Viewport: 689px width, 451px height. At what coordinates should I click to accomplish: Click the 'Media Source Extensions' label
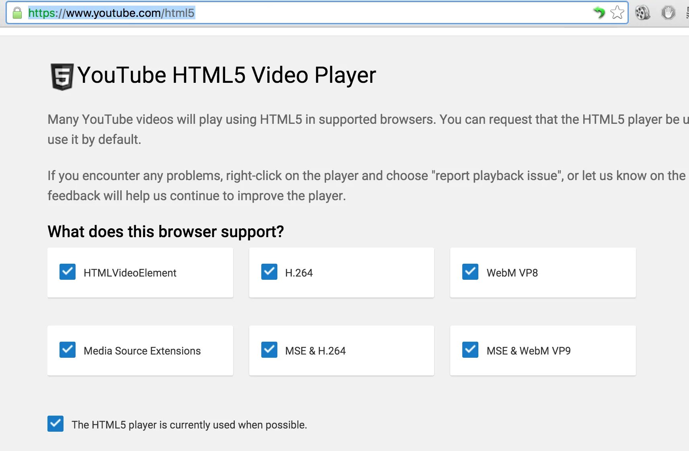pos(142,351)
